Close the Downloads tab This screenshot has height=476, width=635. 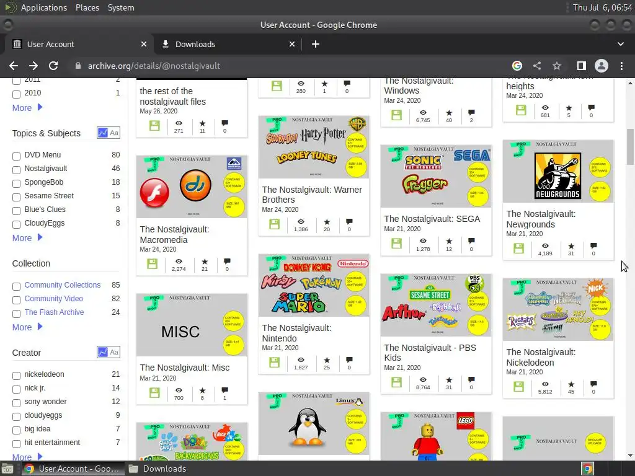[x=292, y=44]
